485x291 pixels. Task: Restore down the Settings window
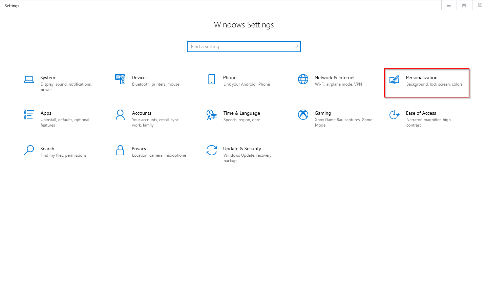point(464,5)
